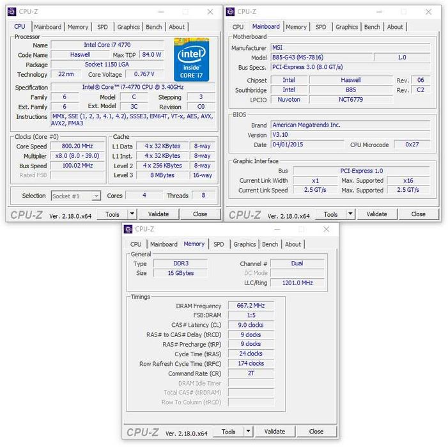Click the Threads count value 8

tap(203, 195)
